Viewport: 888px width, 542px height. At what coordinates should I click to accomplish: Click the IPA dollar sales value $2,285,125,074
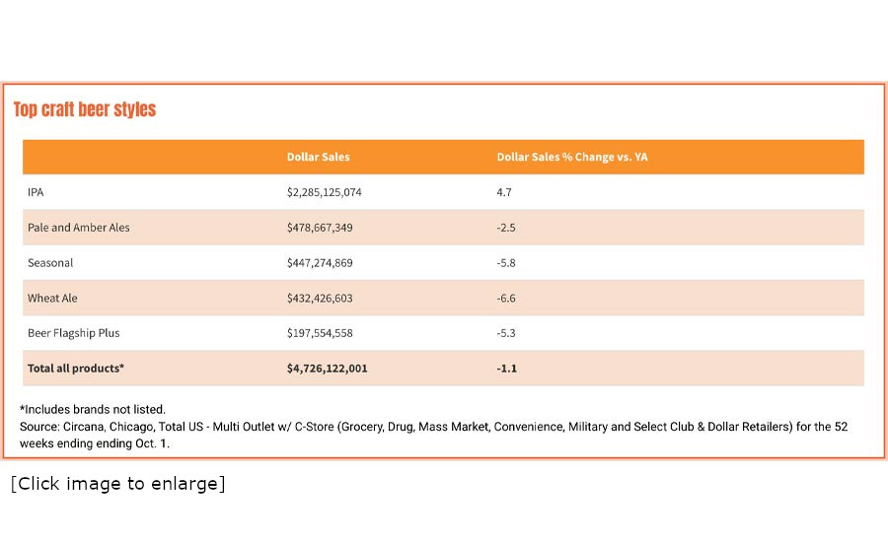(325, 192)
